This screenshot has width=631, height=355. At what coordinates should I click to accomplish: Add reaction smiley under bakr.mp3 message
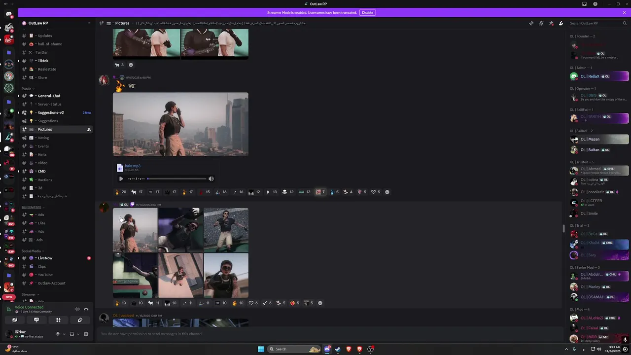[387, 192]
